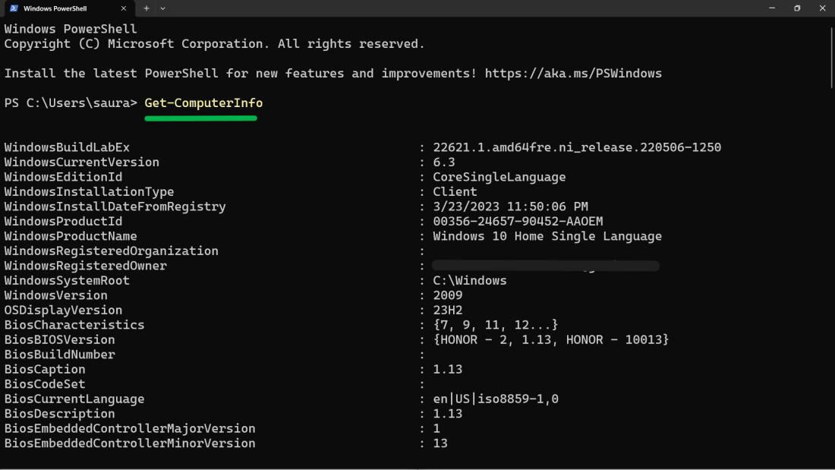
Task: Click the BiosDescription property name
Action: pyautogui.click(x=60, y=414)
